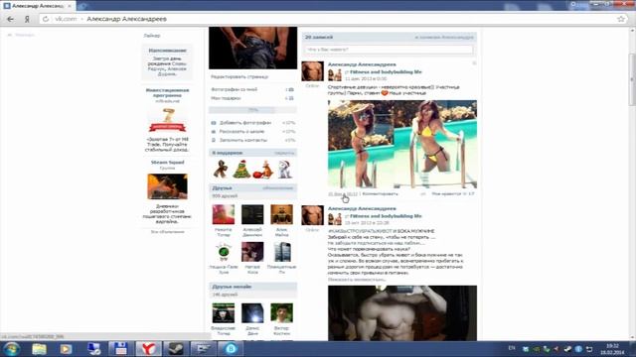This screenshot has height=357, width=636.
Task: Click the address bar showing vk.com
Action: click(x=333, y=19)
